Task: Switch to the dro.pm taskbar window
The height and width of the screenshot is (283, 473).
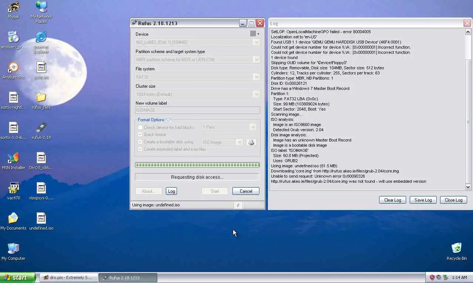Action: [x=69, y=277]
